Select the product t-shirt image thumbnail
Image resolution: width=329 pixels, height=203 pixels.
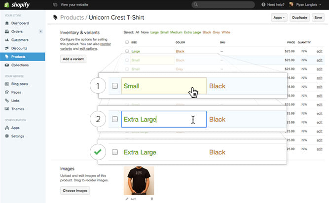[139, 180]
